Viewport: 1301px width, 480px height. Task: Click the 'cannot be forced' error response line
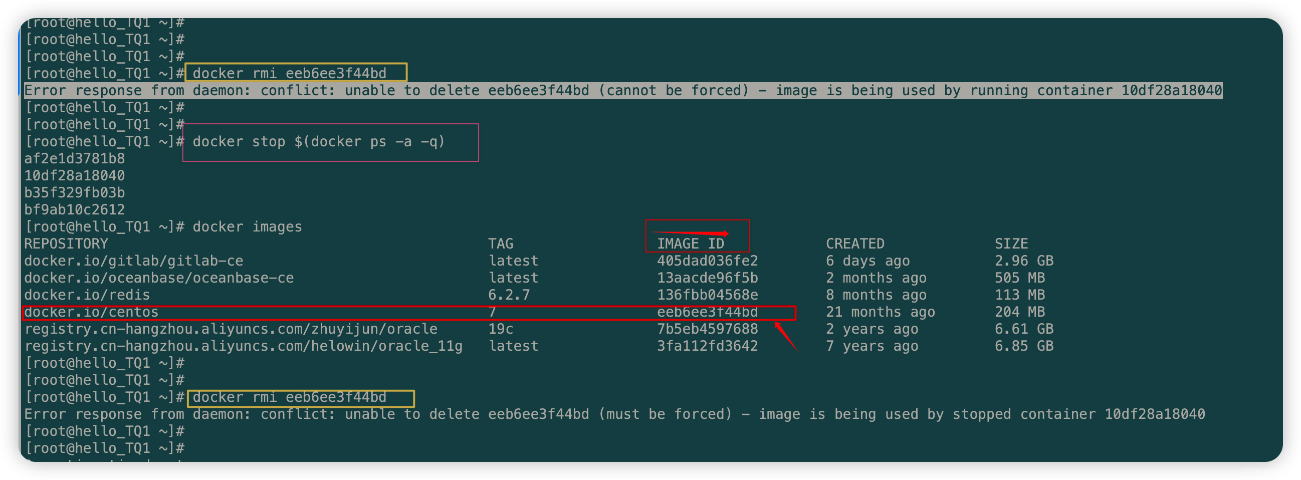(x=623, y=91)
